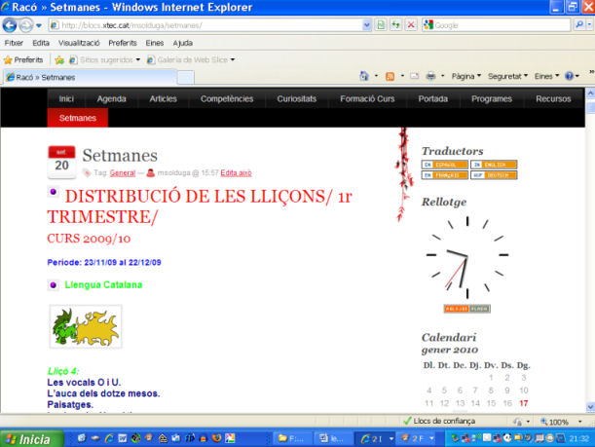Screen dimensions: 595x447
Task: Click the Edita això link
Action: pyautogui.click(x=239, y=172)
